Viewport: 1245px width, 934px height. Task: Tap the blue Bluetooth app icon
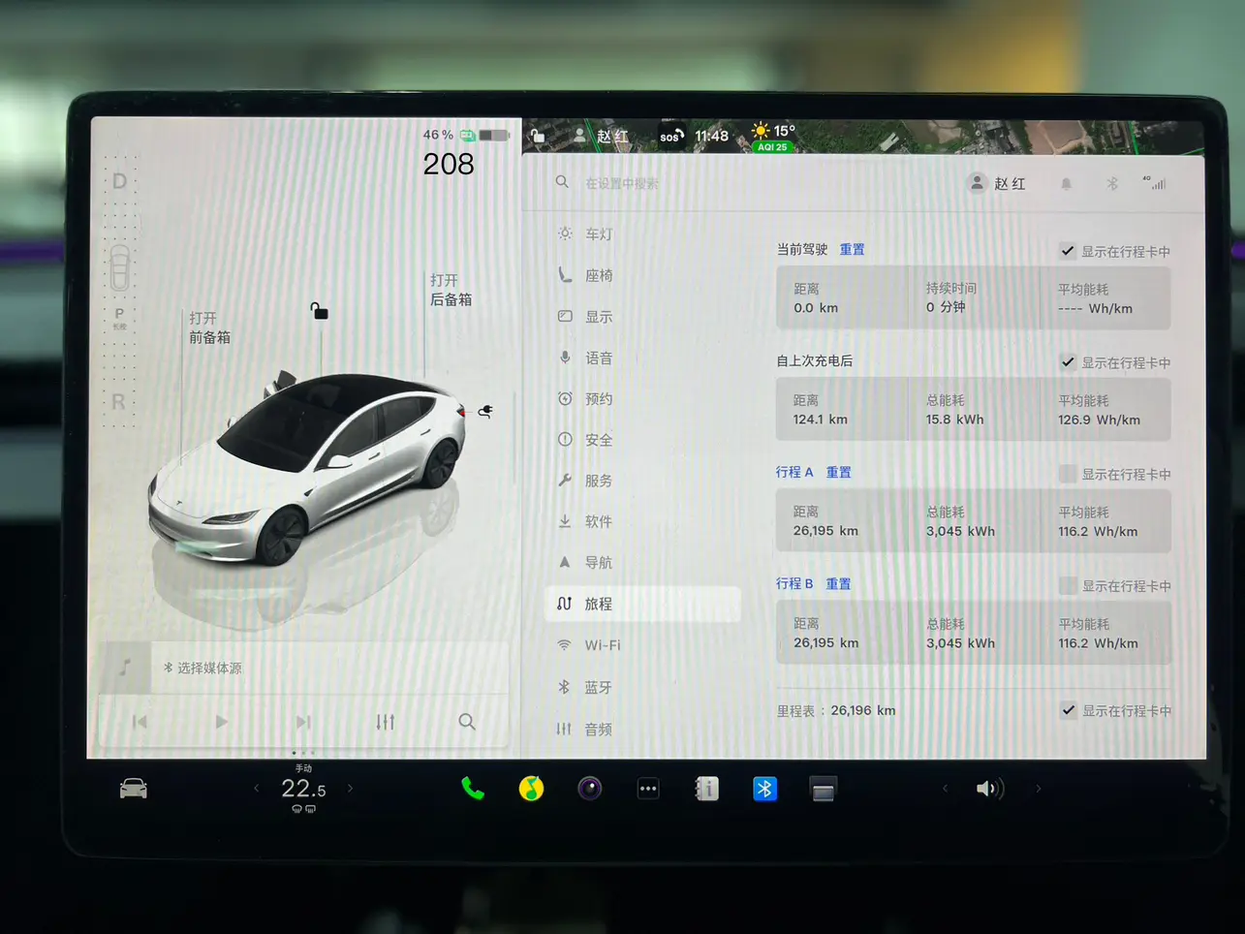coord(764,790)
